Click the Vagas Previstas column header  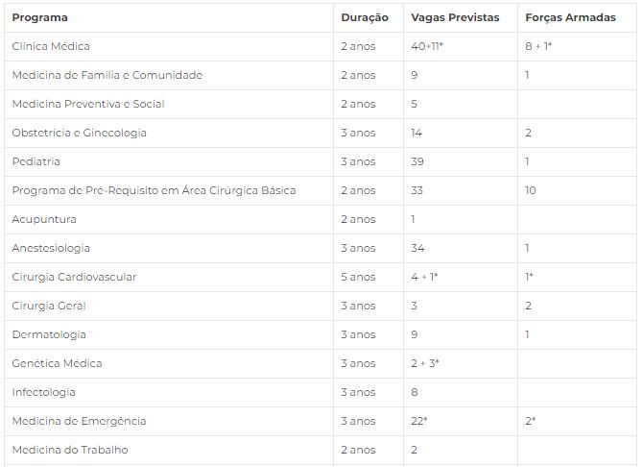455,17
